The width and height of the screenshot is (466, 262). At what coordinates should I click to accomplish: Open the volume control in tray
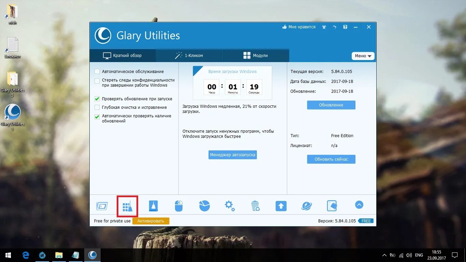point(409,255)
